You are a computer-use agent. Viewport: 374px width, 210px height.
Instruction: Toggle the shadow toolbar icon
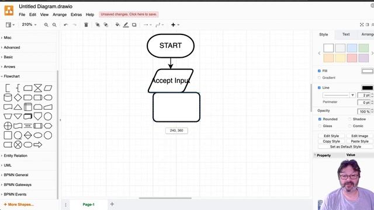pos(134,24)
